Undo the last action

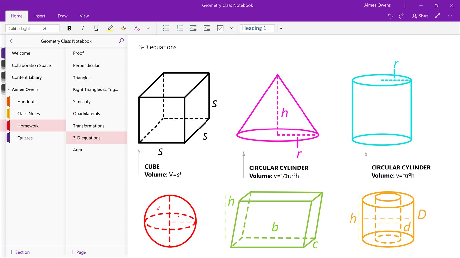[390, 16]
